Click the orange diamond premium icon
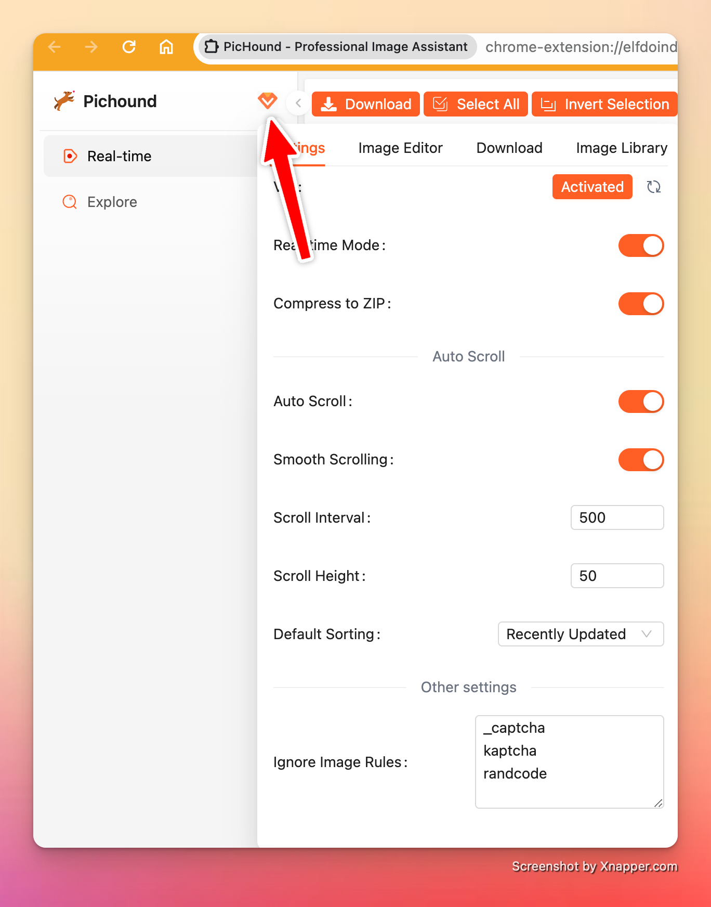This screenshot has width=711, height=907. click(x=268, y=100)
